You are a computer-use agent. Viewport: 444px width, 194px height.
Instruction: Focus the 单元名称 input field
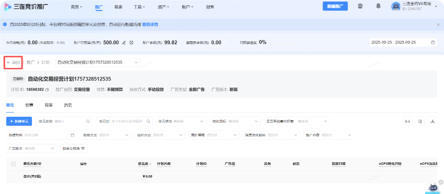click(64, 121)
